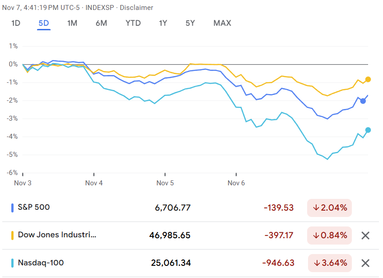Select the 5D time range tab
This screenshot has height=278, width=383.
coord(44,23)
